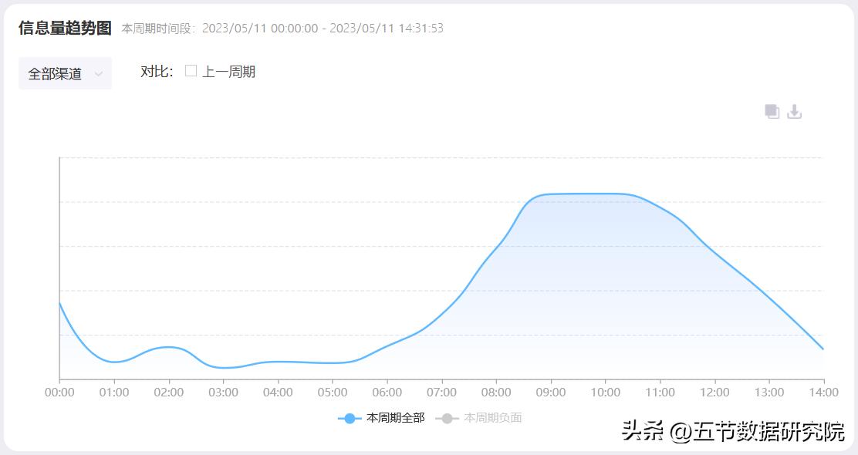
Task: Click the duplicate-pages icon above the chart
Action: (772, 111)
